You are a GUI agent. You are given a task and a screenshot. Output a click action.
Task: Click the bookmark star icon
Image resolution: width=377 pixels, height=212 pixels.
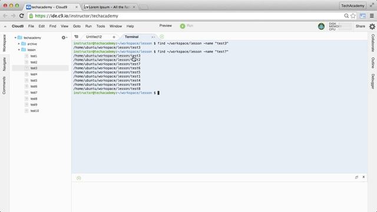pyautogui.click(x=353, y=16)
